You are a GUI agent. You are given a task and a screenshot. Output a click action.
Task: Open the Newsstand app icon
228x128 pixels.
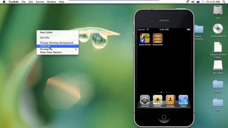click(x=157, y=38)
